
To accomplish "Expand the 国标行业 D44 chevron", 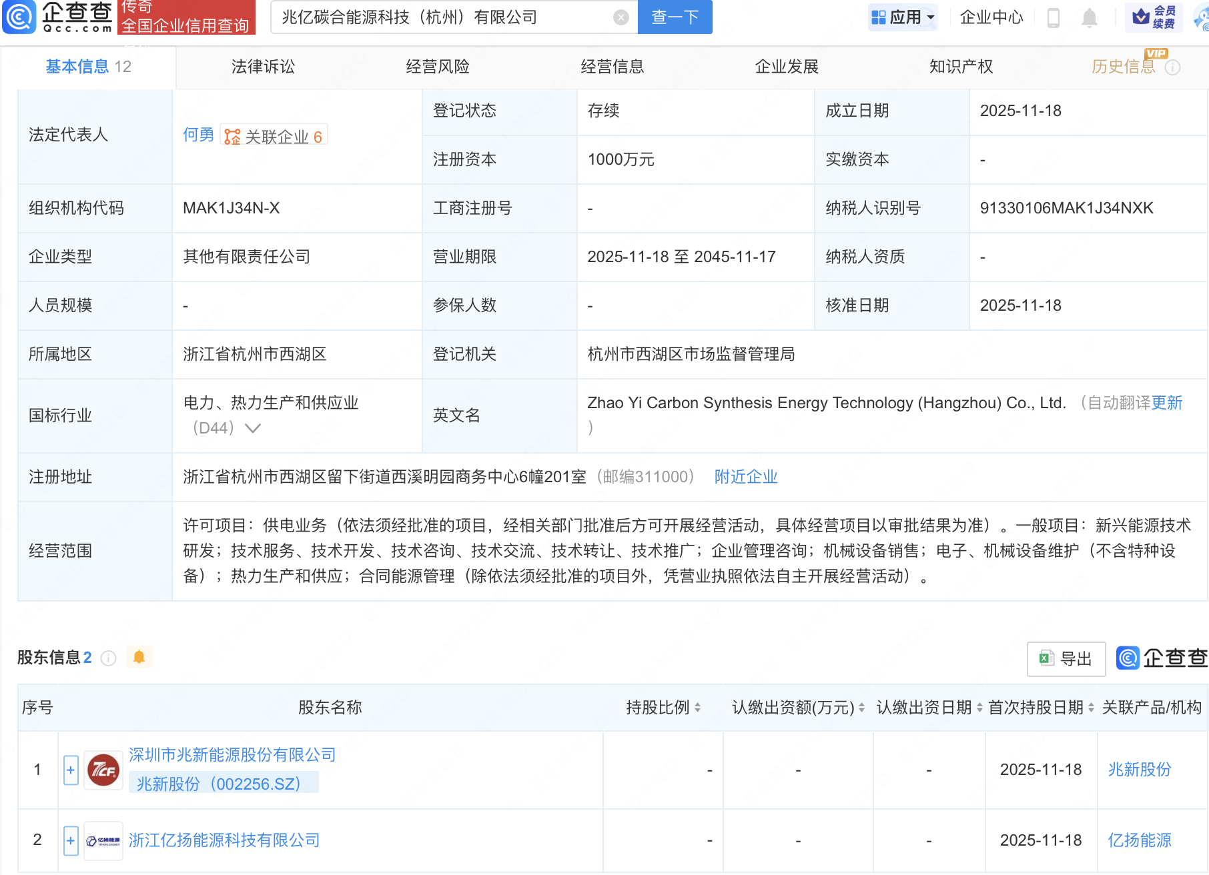I will [253, 428].
